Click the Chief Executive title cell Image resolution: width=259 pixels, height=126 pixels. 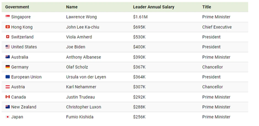[x=217, y=27]
